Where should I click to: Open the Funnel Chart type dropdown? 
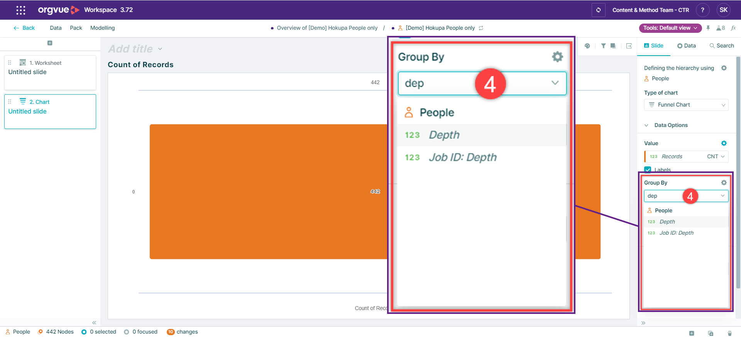(686, 105)
